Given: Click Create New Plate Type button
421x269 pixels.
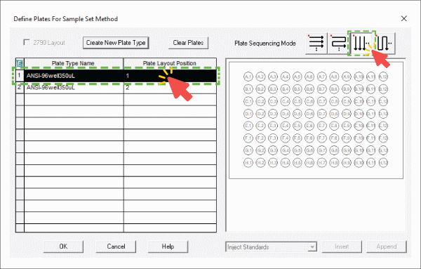Looking at the screenshot, I should tap(116, 43).
